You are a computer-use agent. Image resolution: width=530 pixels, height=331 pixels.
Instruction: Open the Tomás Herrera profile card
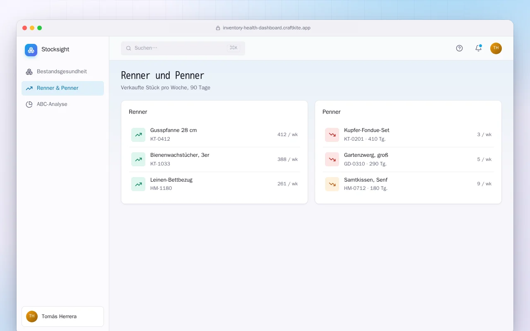63,317
